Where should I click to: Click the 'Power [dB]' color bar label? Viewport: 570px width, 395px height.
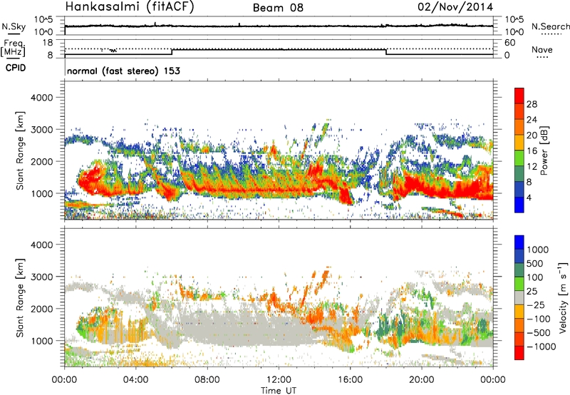pos(544,150)
